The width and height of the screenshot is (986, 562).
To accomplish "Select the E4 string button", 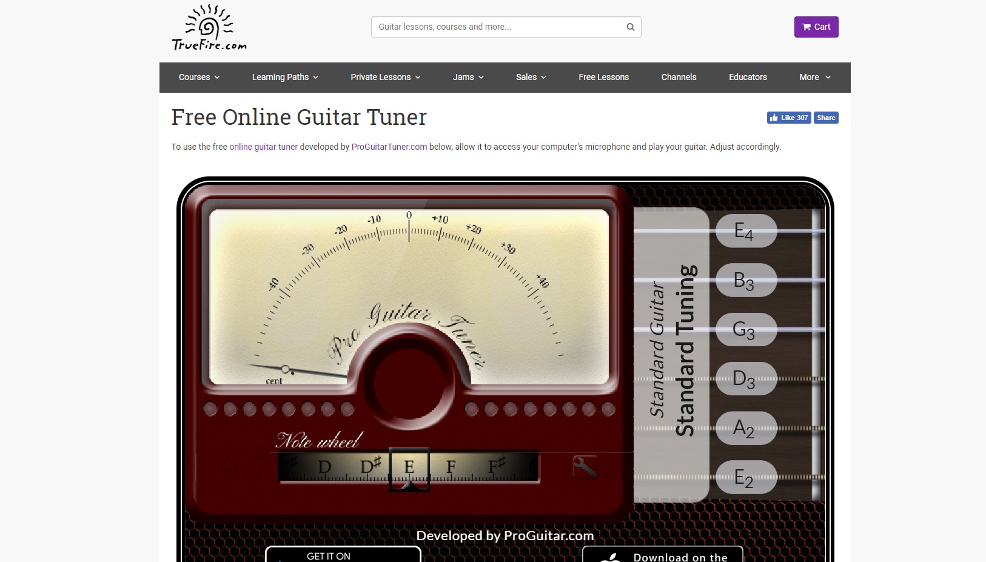I will [x=746, y=231].
